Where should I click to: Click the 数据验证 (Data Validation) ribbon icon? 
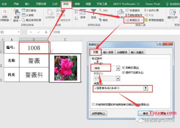tap(132, 20)
